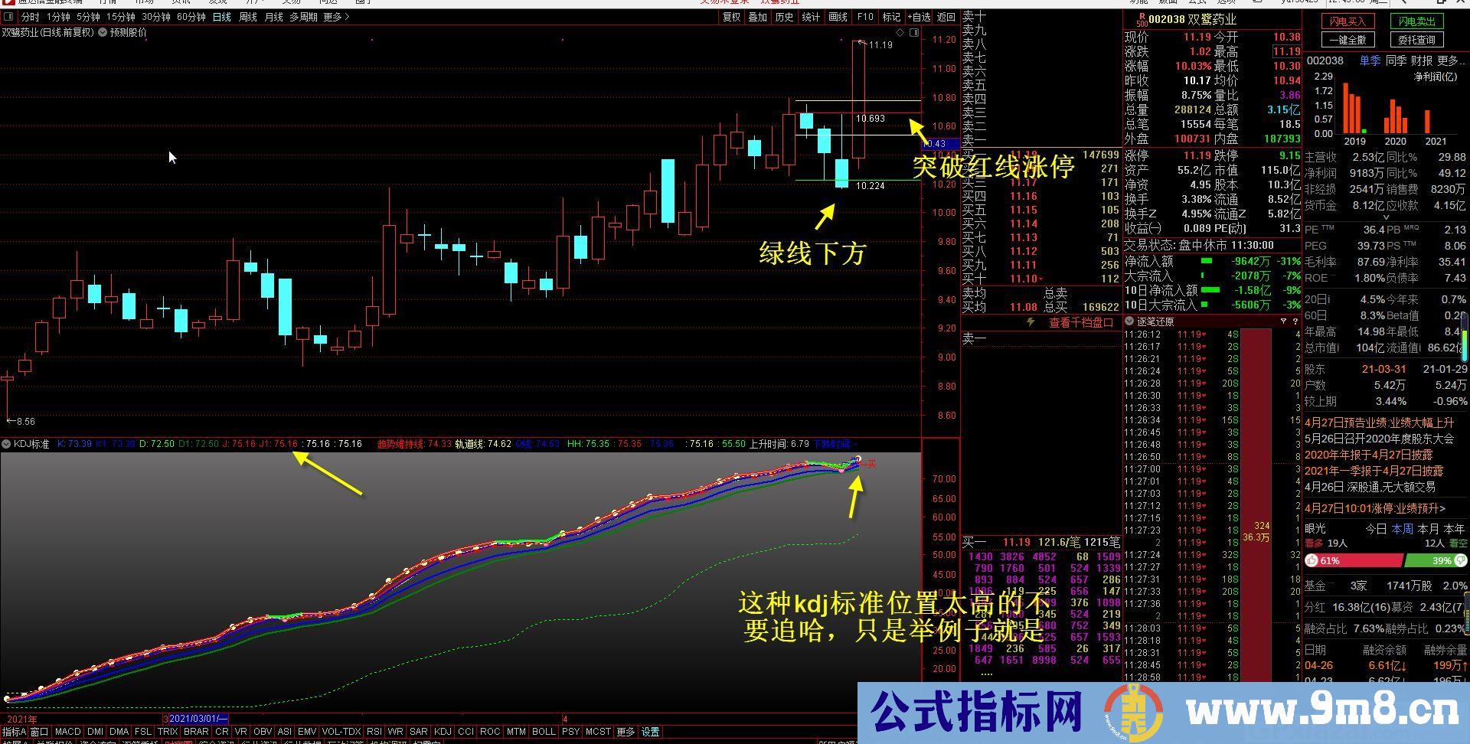Open the filter funnel icon in tick header

pyautogui.click(x=1283, y=321)
